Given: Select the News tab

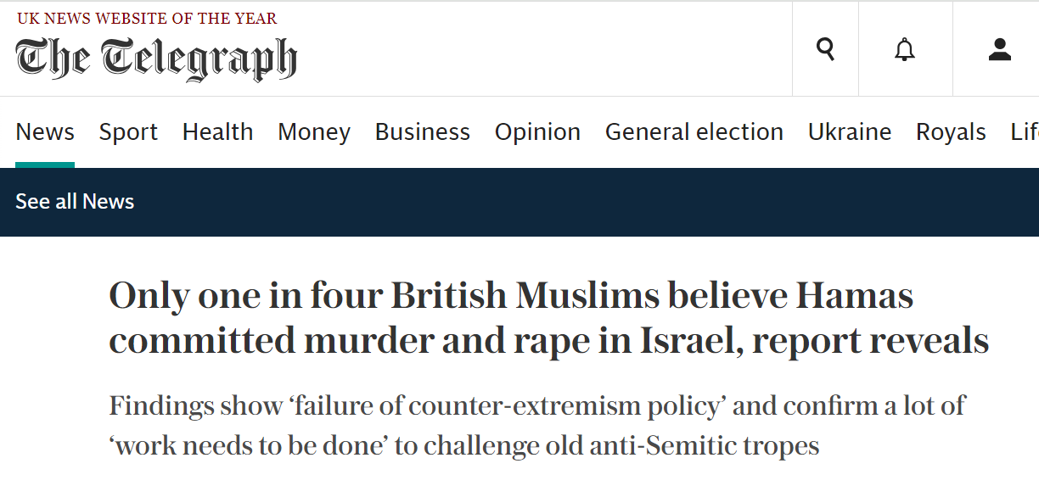Looking at the screenshot, I should tap(45, 132).
